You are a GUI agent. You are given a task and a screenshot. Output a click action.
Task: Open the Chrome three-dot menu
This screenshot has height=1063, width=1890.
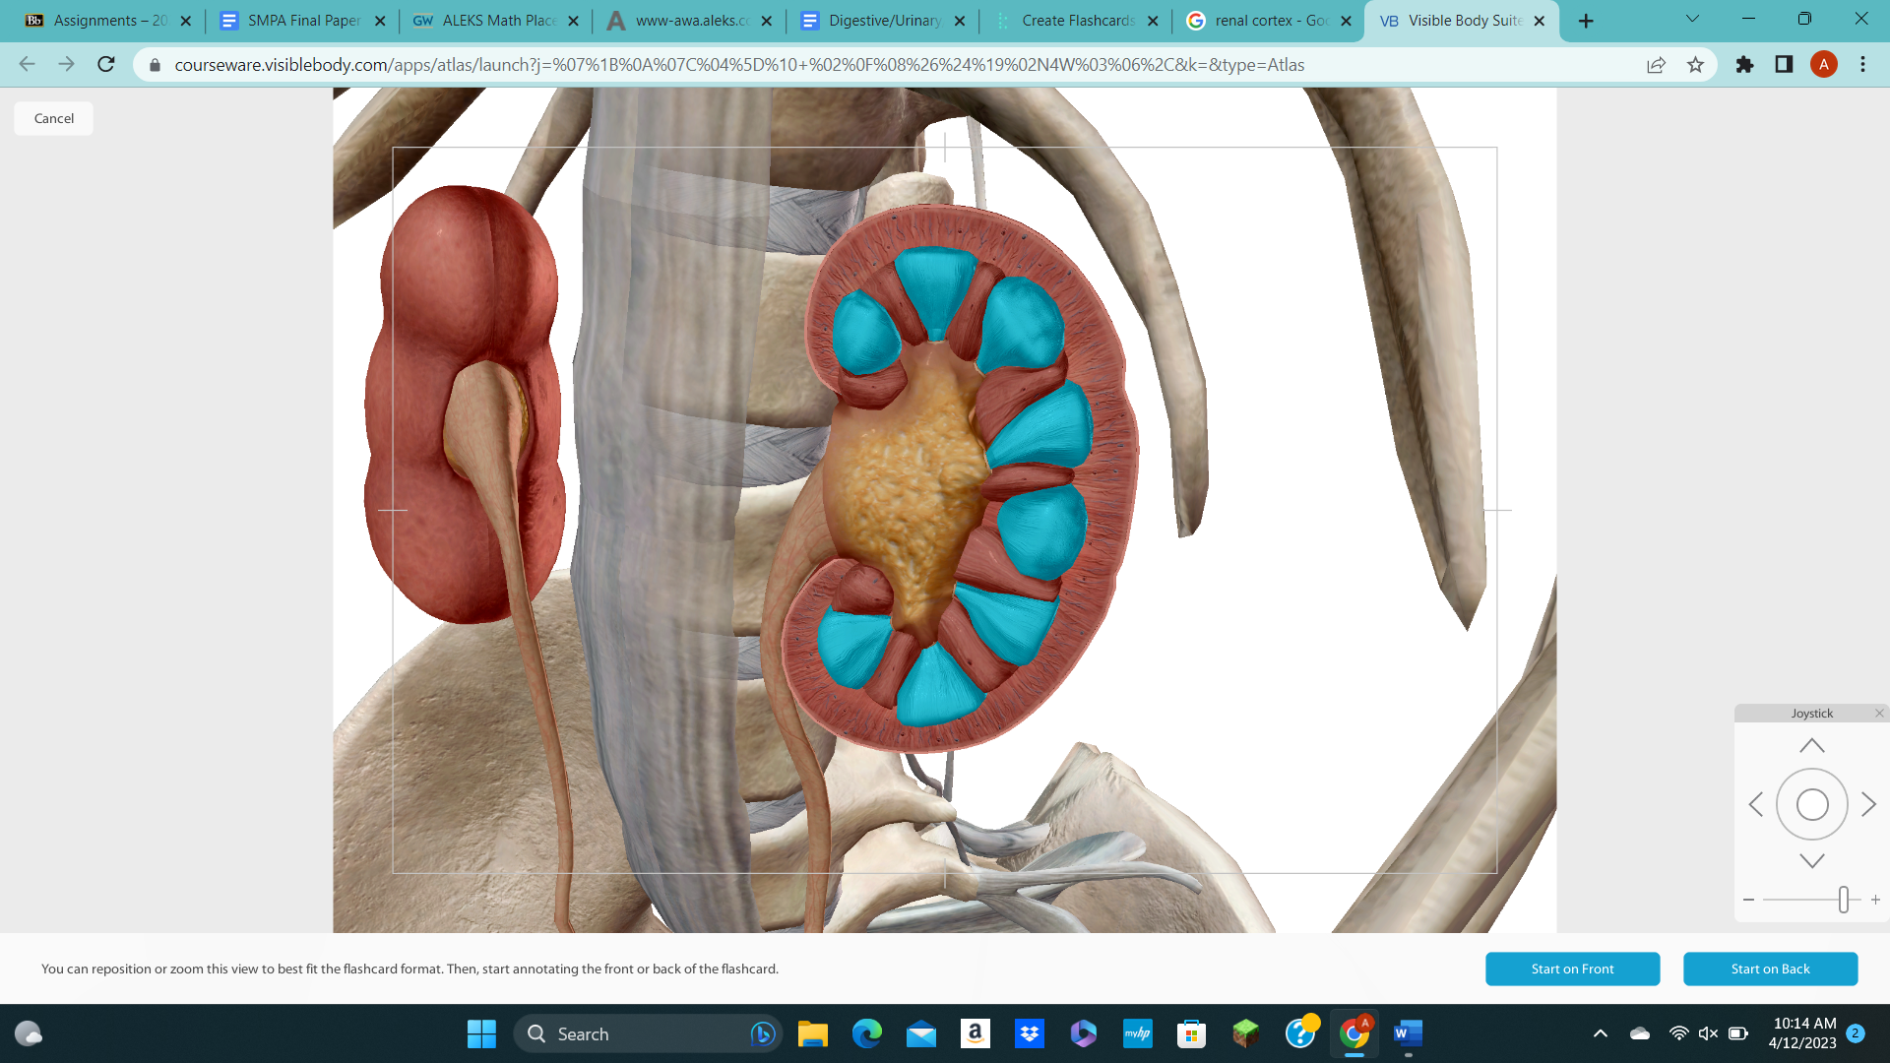(1862, 64)
